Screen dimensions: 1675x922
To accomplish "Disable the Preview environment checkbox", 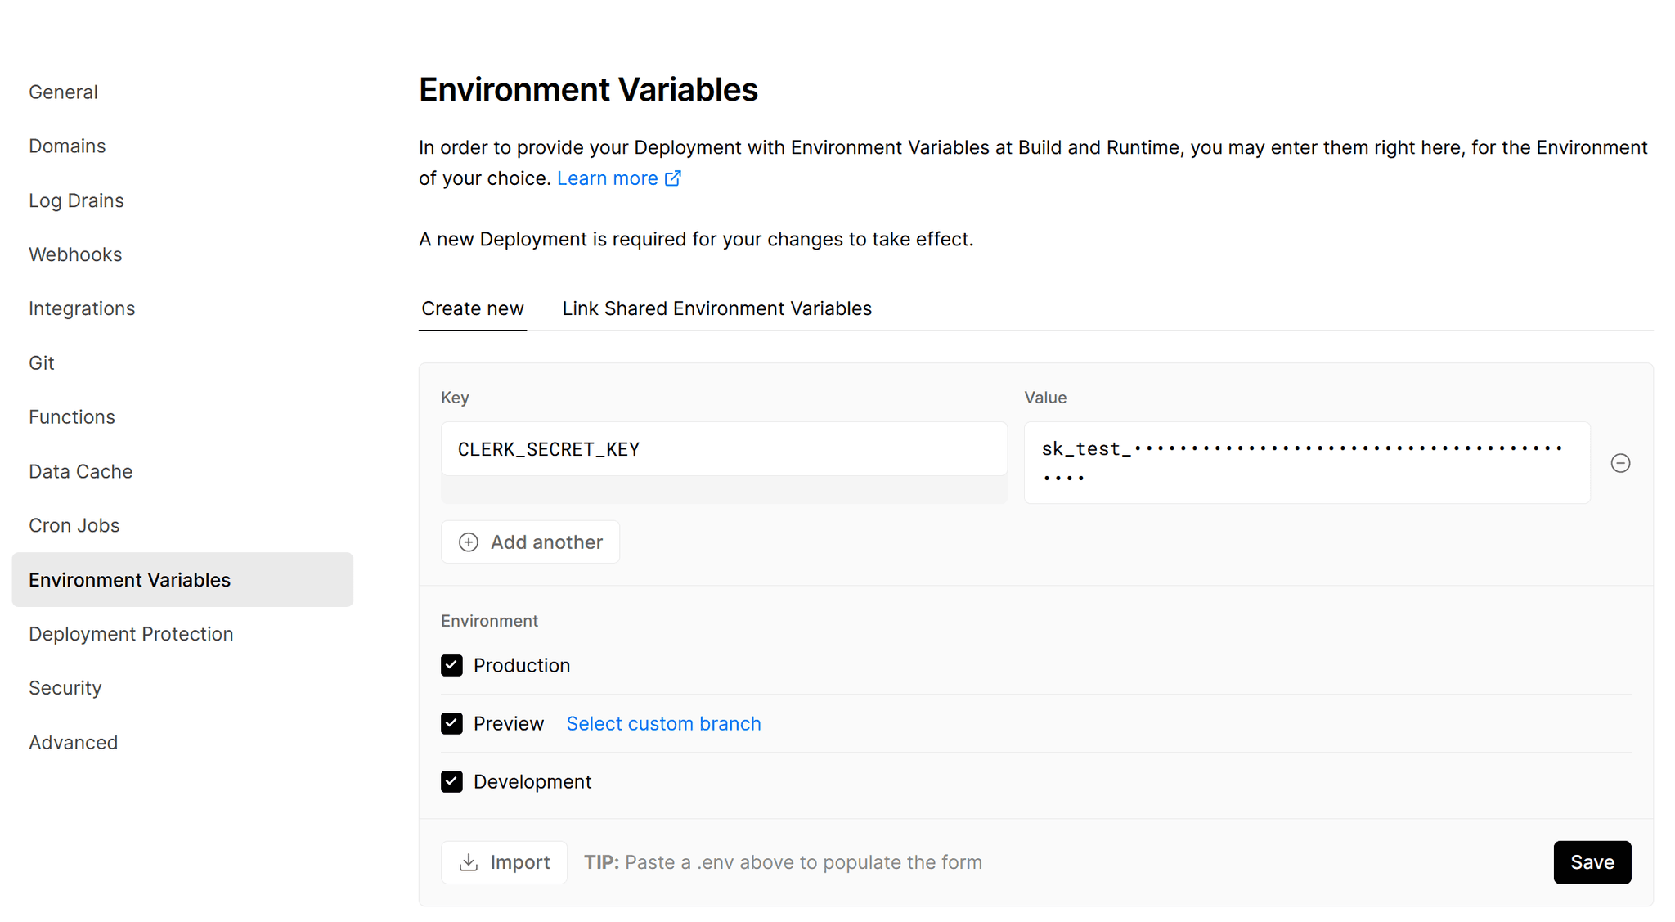I will click(451, 723).
